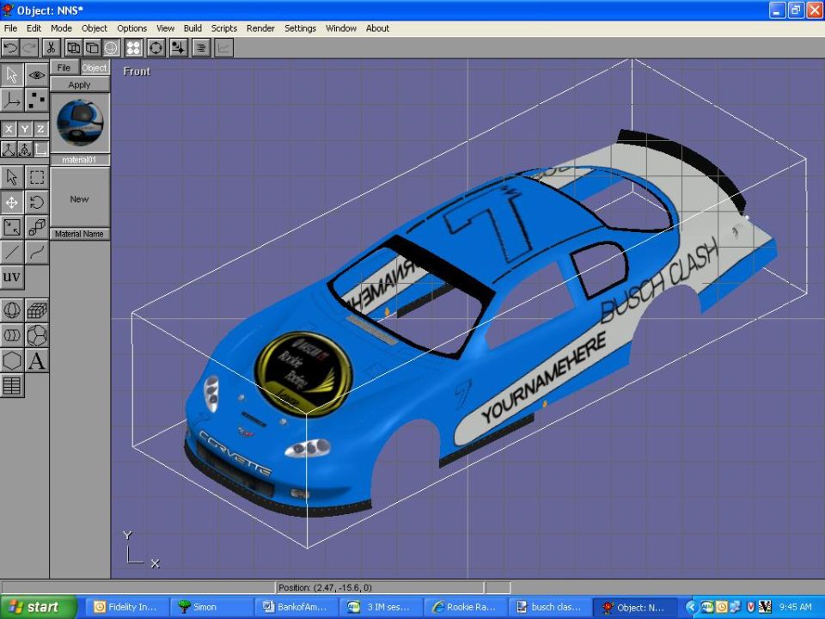This screenshot has width=825, height=619.
Task: Click the Undo toolbar icon
Action: click(x=10, y=48)
